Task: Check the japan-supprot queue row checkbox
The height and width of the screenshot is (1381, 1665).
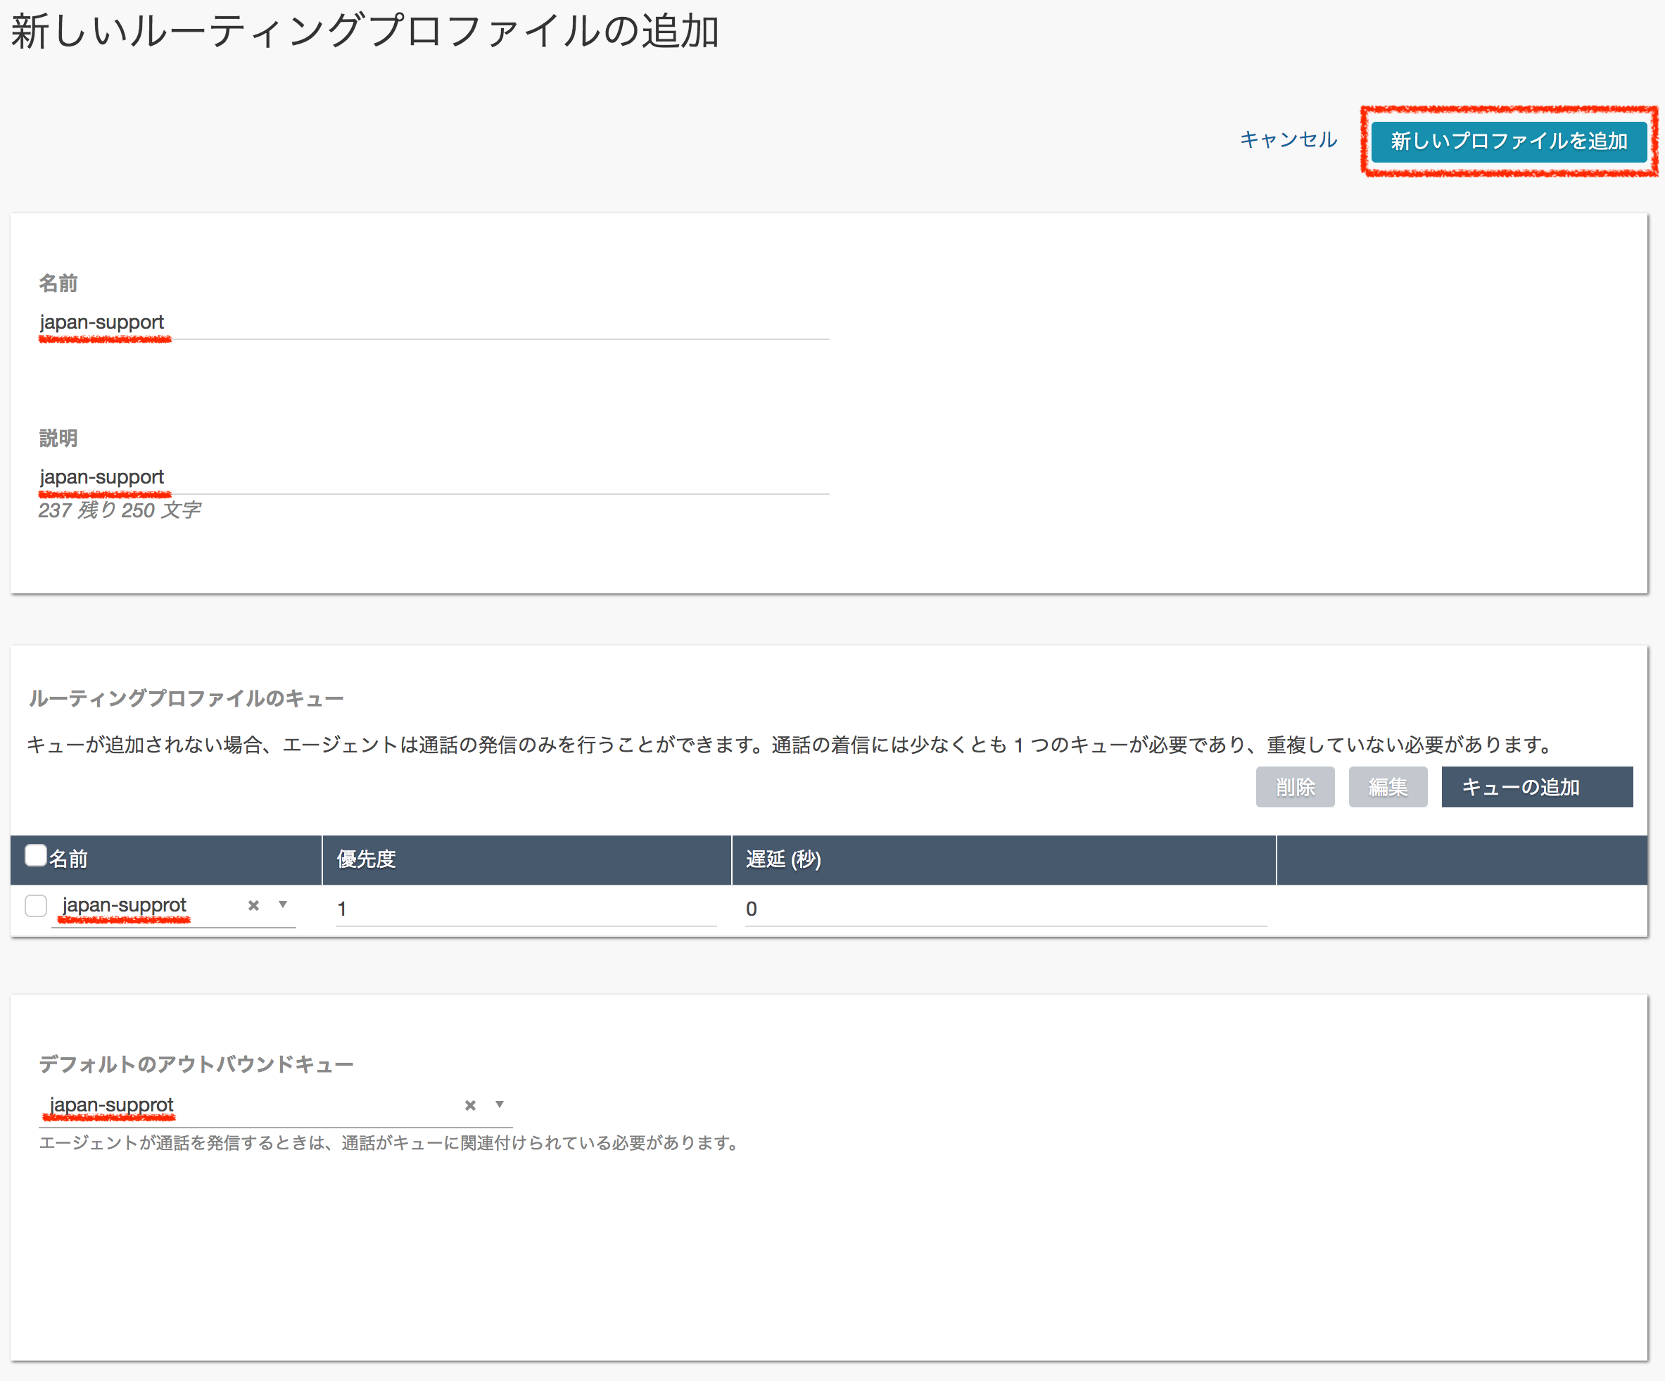Action: click(35, 905)
